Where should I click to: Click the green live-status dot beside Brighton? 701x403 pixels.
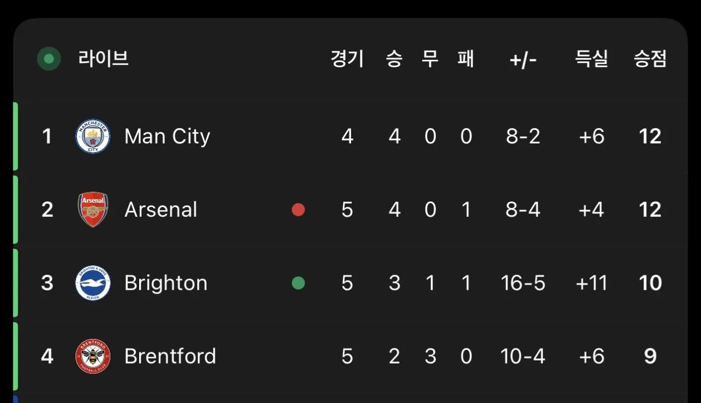[x=298, y=283]
